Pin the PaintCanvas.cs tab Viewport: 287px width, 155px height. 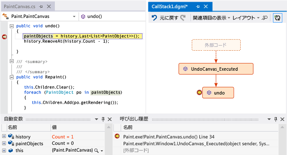pos(41,6)
